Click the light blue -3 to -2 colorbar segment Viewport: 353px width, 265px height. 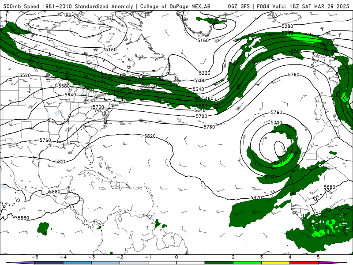106,263
